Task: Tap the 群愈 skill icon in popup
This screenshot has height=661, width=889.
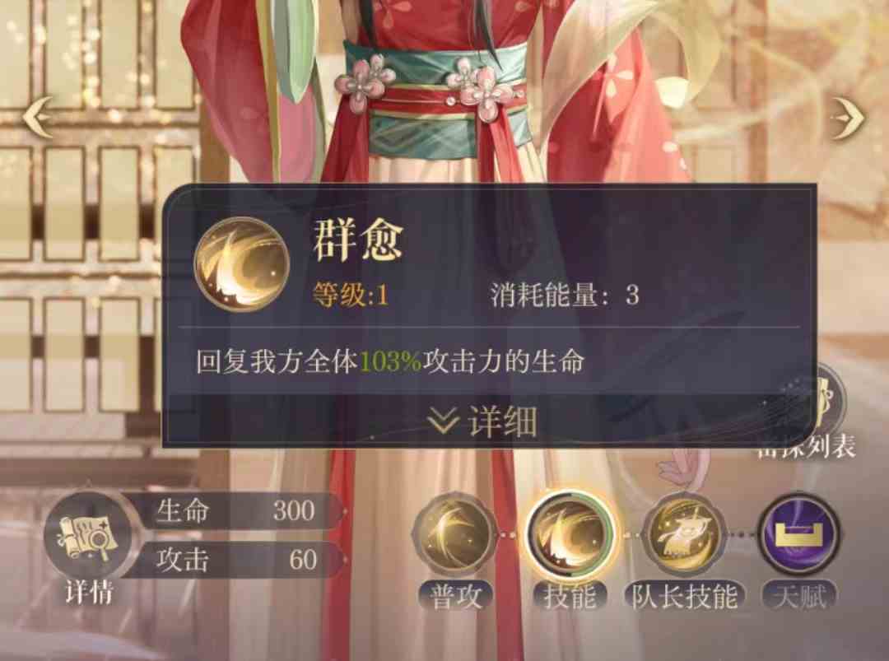Action: 241,265
